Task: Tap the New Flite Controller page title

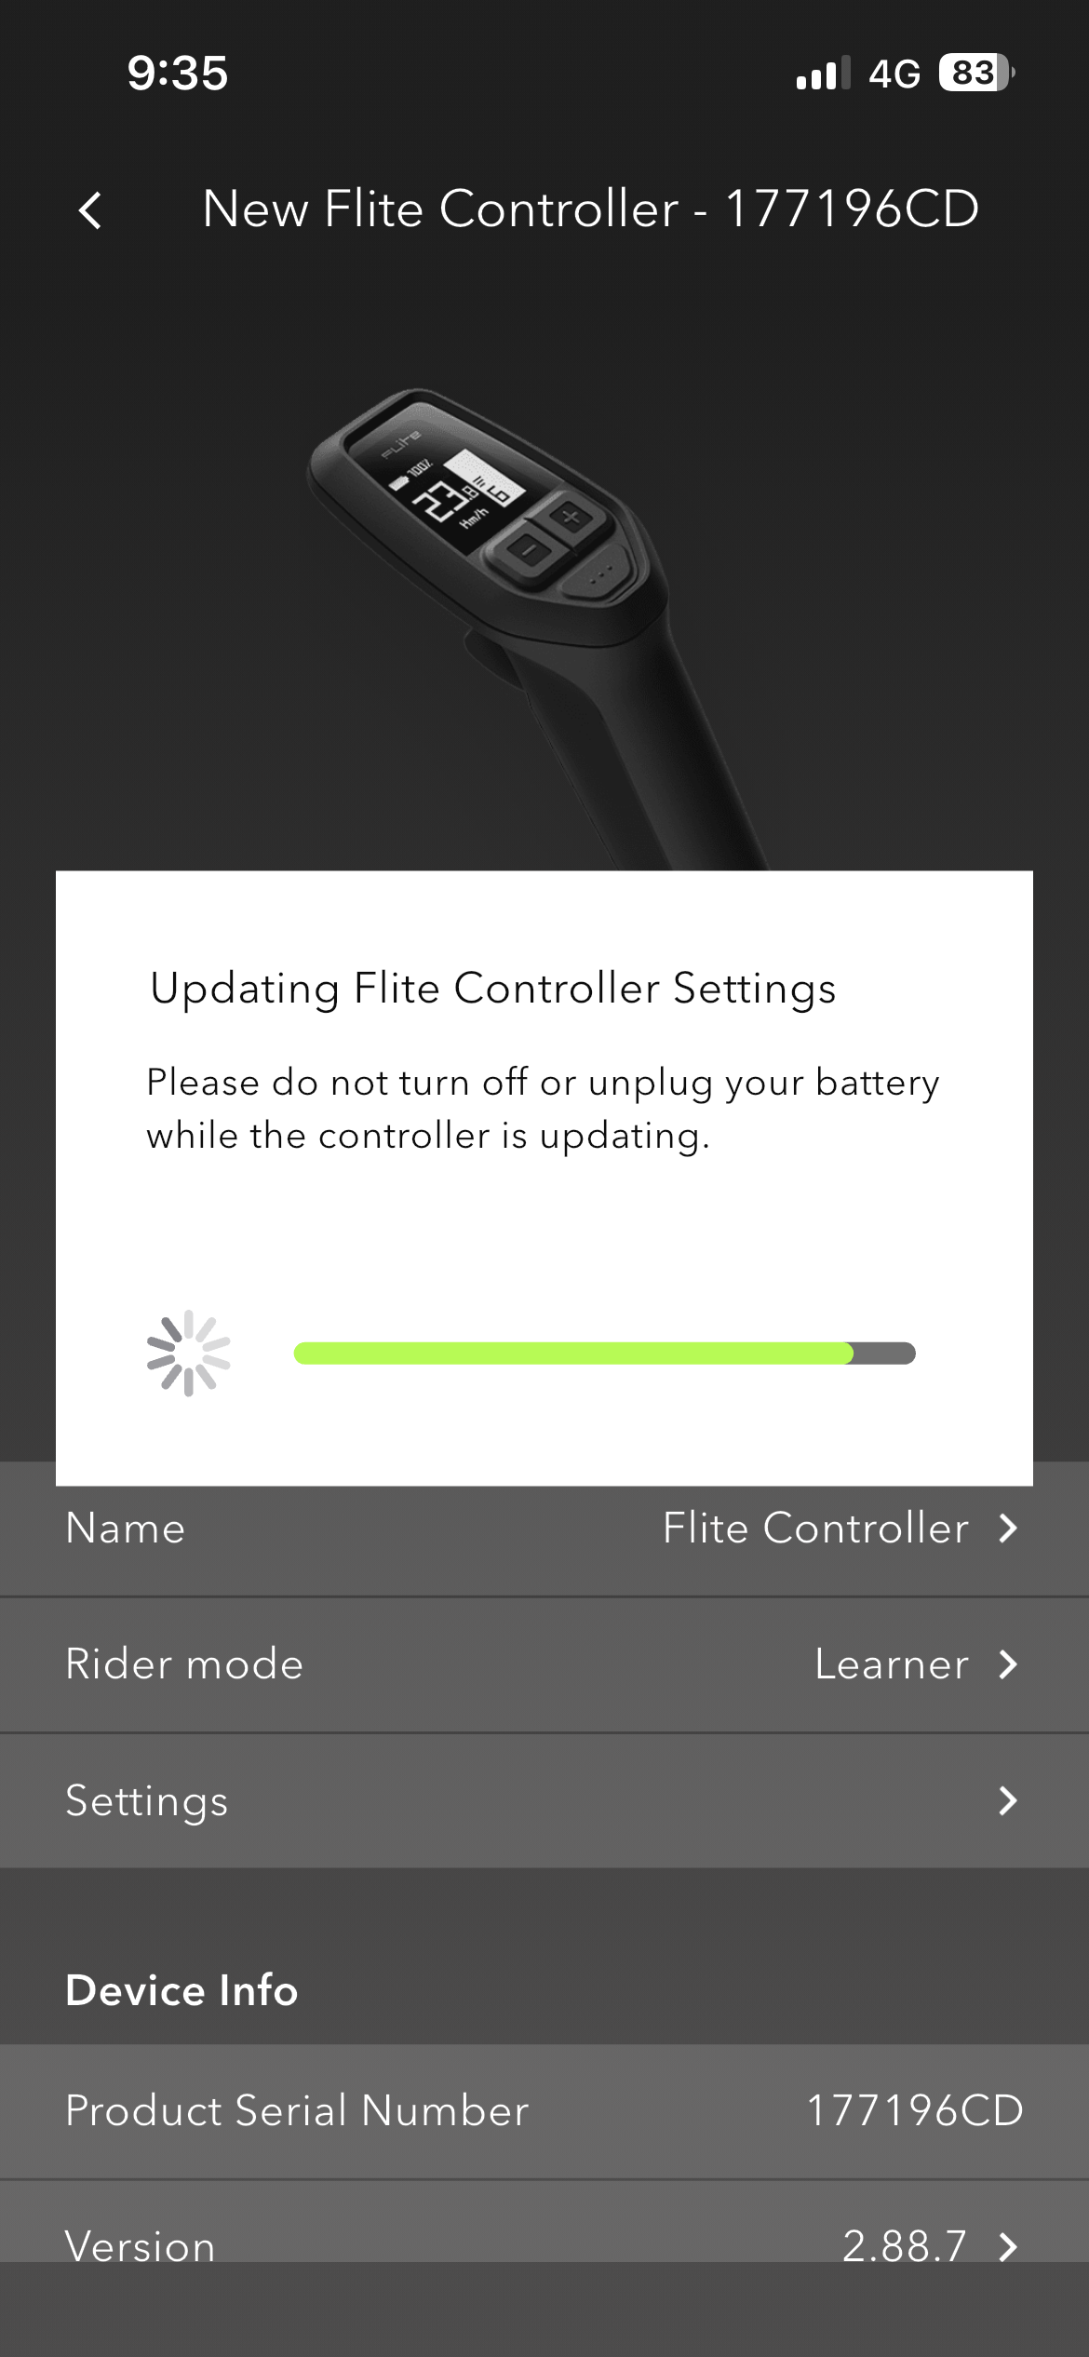Action: tap(591, 209)
